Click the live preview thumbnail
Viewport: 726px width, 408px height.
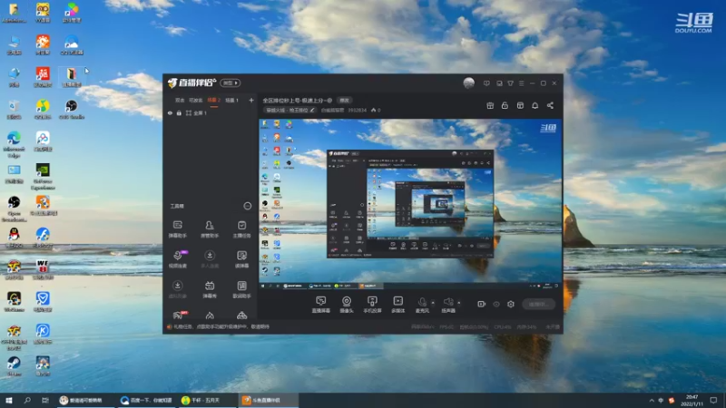[410, 204]
